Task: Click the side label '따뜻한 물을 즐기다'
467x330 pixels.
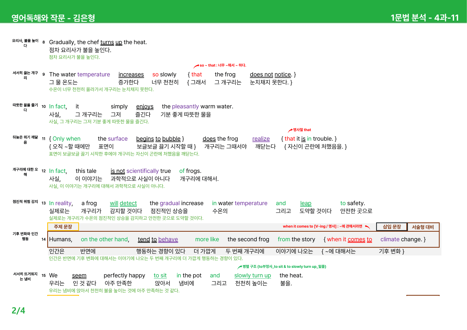Action: 25,108
